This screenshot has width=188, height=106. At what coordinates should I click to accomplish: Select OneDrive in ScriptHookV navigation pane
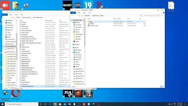pyautogui.click(x=77, y=44)
